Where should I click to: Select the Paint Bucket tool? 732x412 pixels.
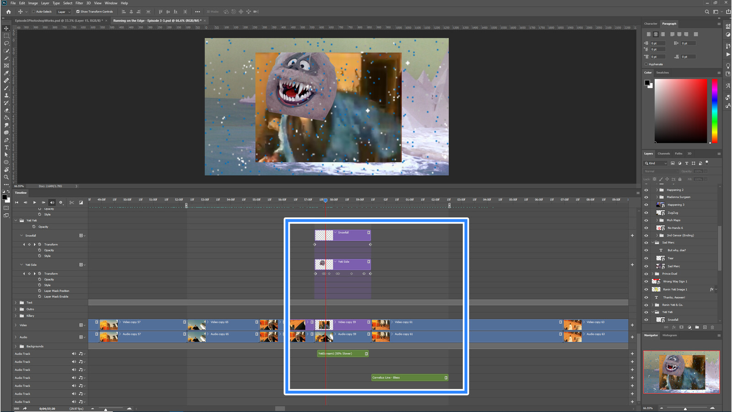(6, 118)
